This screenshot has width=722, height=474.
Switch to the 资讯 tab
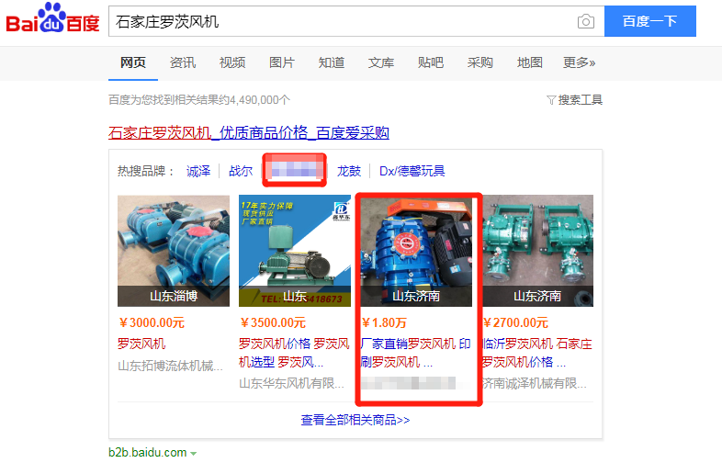click(183, 62)
